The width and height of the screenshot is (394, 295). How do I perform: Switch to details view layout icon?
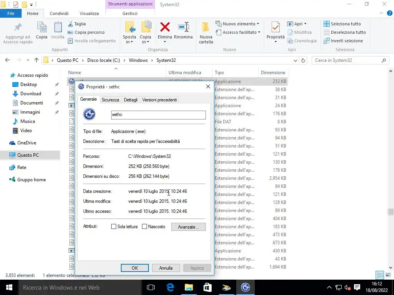click(380, 275)
